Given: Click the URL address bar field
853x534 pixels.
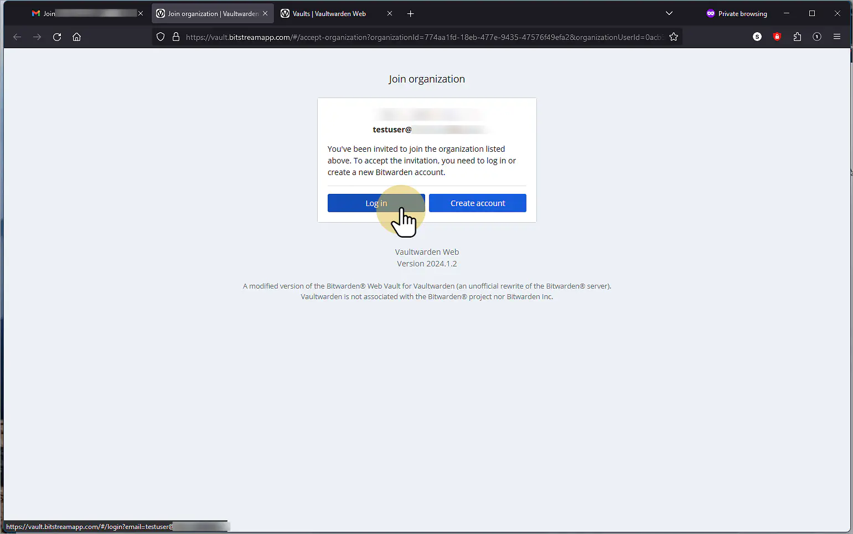Looking at the screenshot, I should tap(423, 37).
